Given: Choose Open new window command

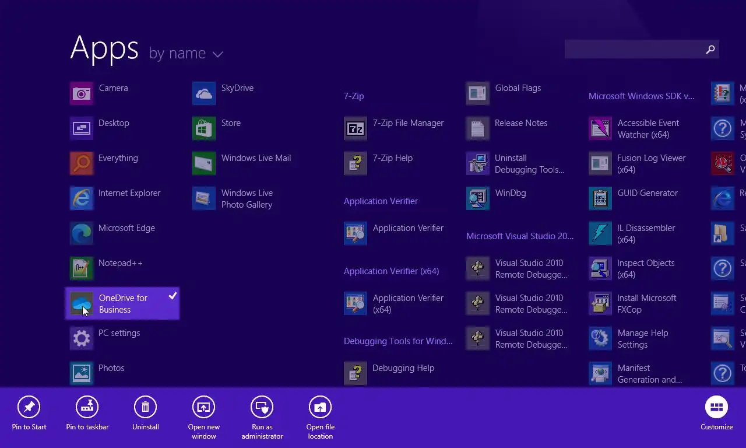Looking at the screenshot, I should [x=204, y=418].
